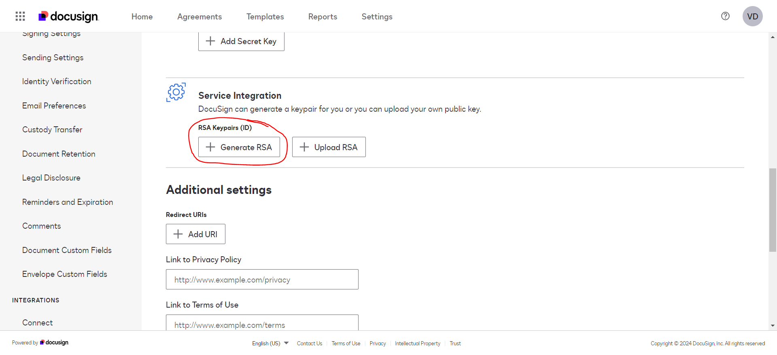Open the VD user avatar menu
This screenshot has width=777, height=355.
click(752, 16)
